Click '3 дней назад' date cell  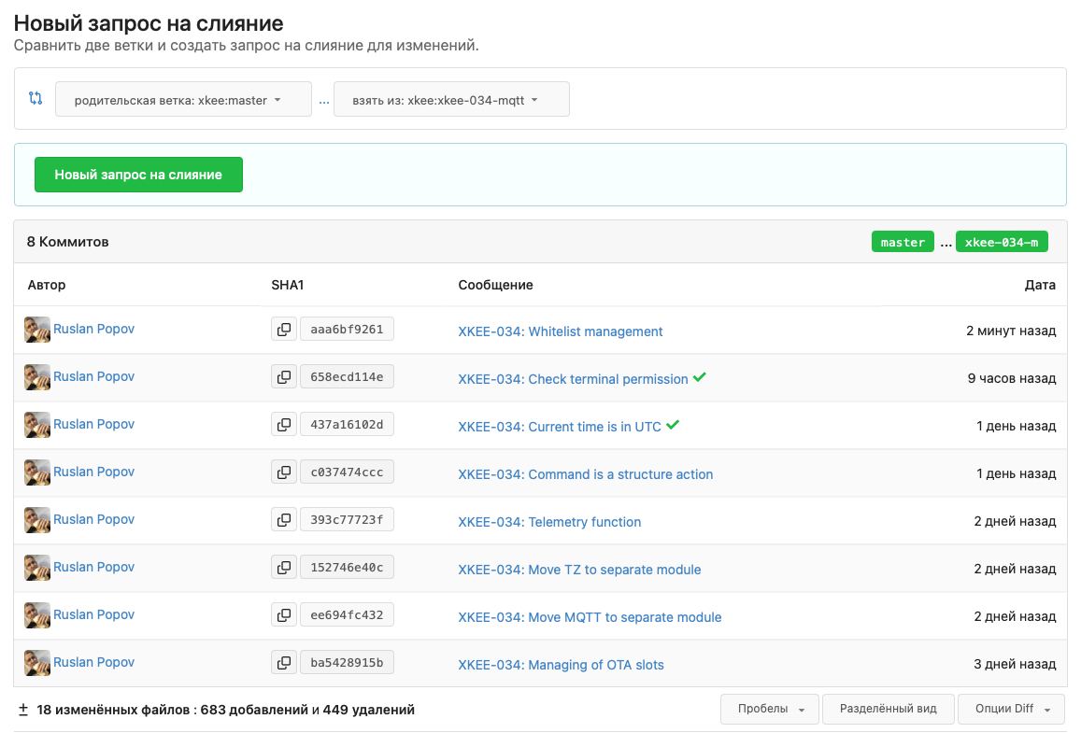(1015, 664)
